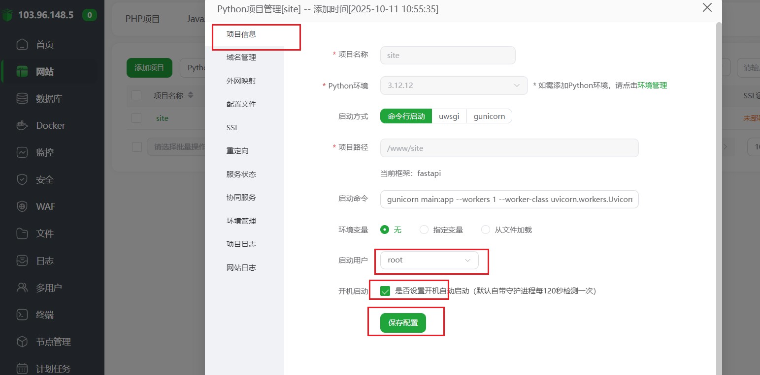Click the 保存配置 save button
Image resolution: width=760 pixels, height=375 pixels.
(x=403, y=323)
